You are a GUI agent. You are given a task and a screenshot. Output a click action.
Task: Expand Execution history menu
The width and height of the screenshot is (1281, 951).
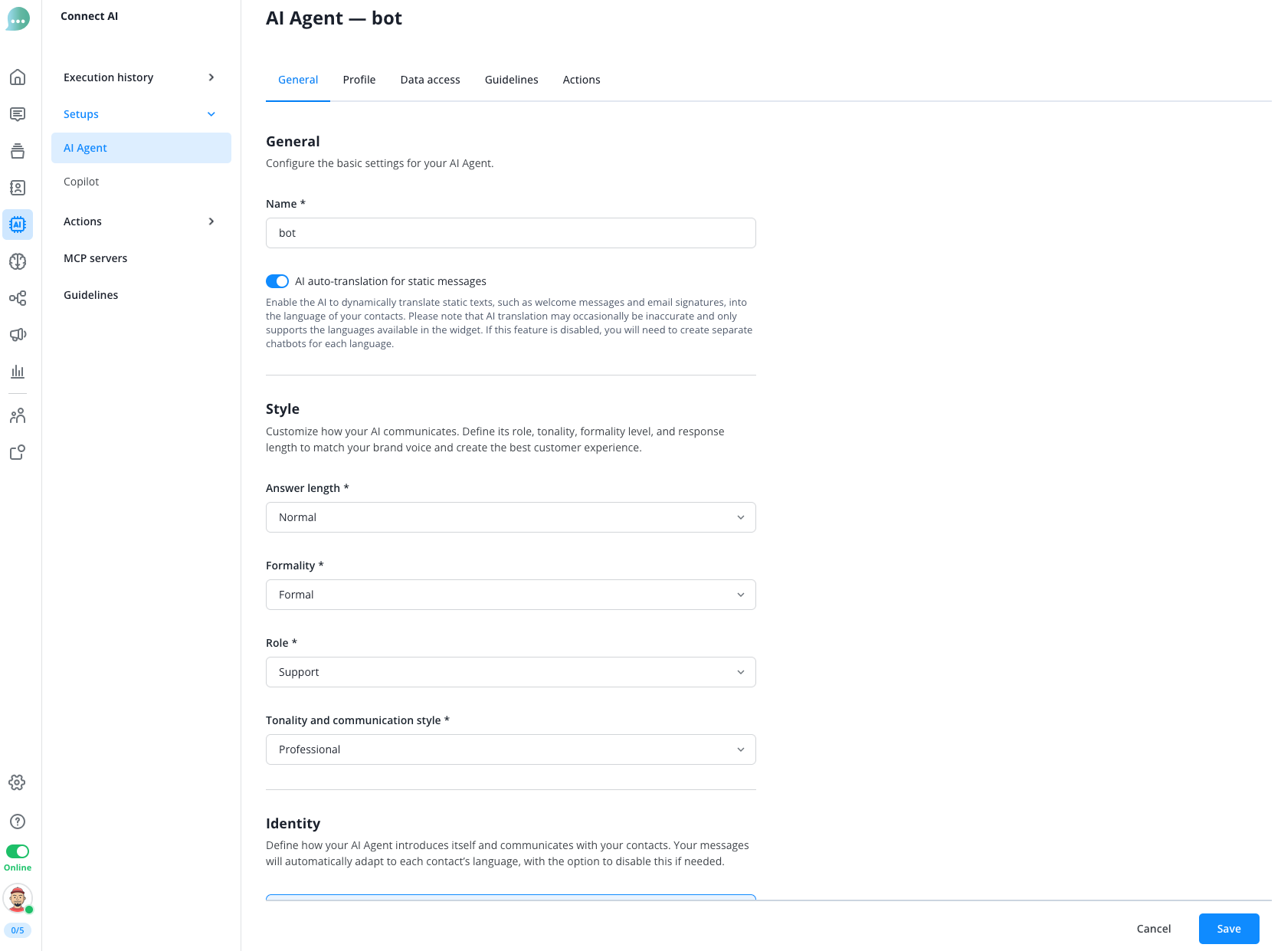tap(140, 77)
